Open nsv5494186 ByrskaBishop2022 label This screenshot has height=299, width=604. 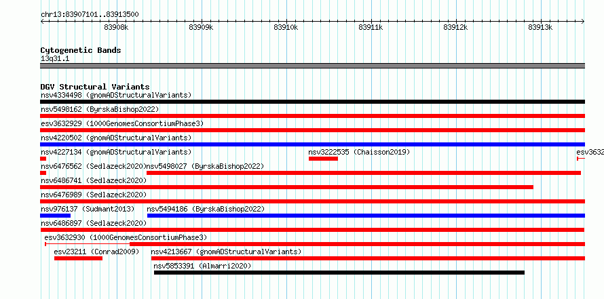point(206,209)
